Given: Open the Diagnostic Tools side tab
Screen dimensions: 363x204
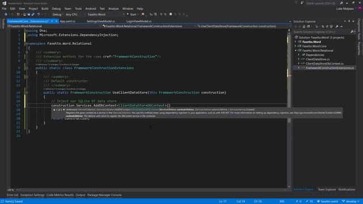Looking at the screenshot, I should (x=359, y=29).
